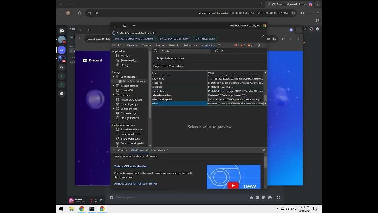Switch to the Sources tab
The width and height of the screenshot is (378, 213).
point(160,45)
